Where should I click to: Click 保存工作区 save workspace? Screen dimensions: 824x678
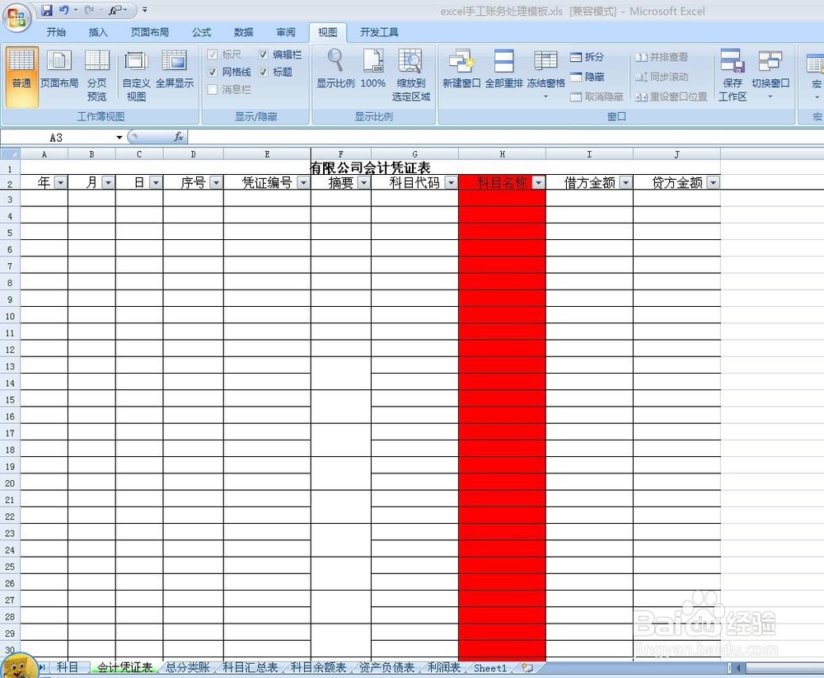733,76
